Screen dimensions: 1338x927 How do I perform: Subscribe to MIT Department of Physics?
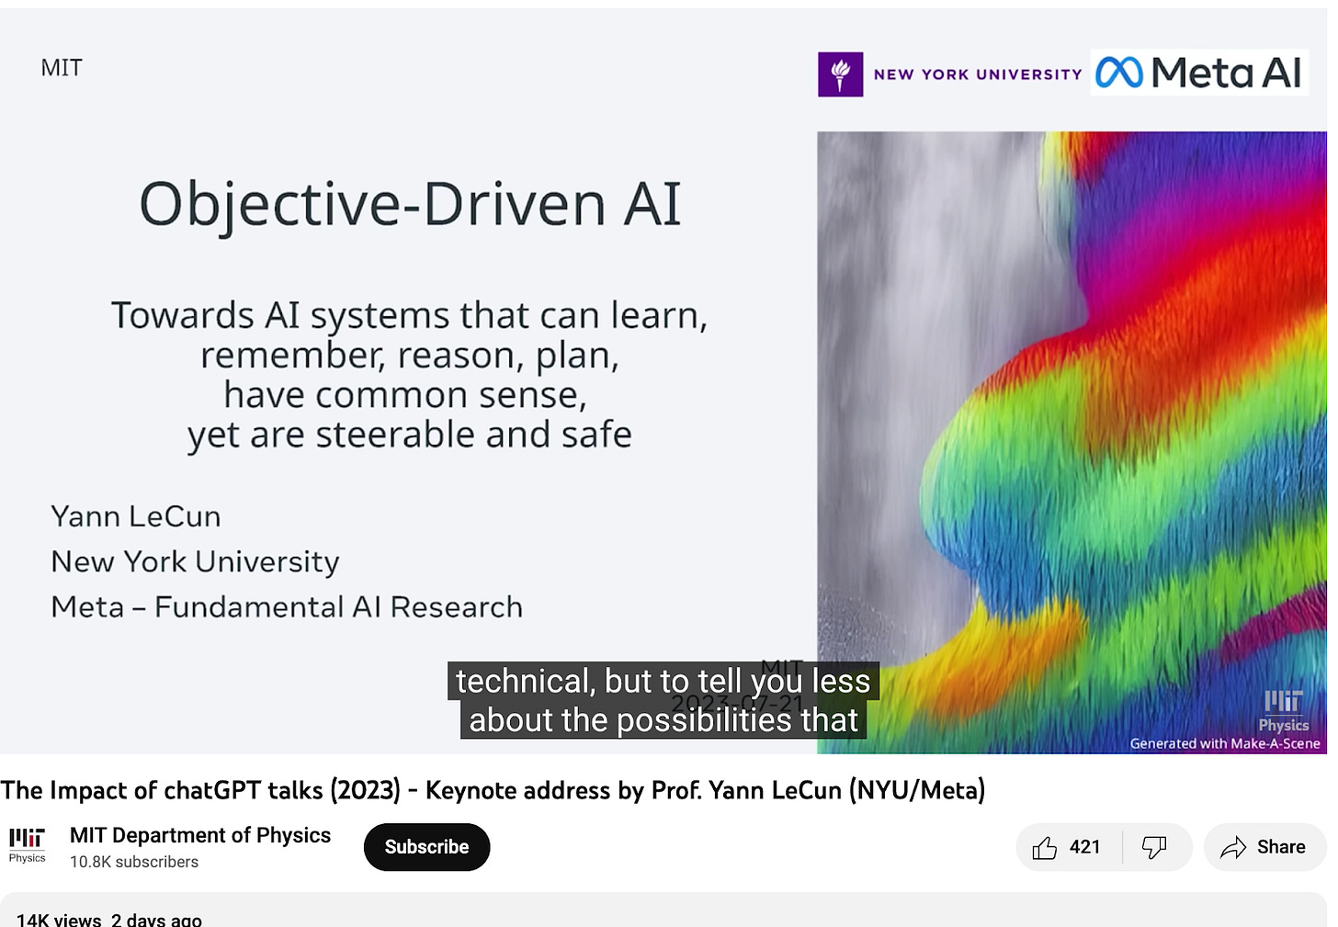coord(426,847)
